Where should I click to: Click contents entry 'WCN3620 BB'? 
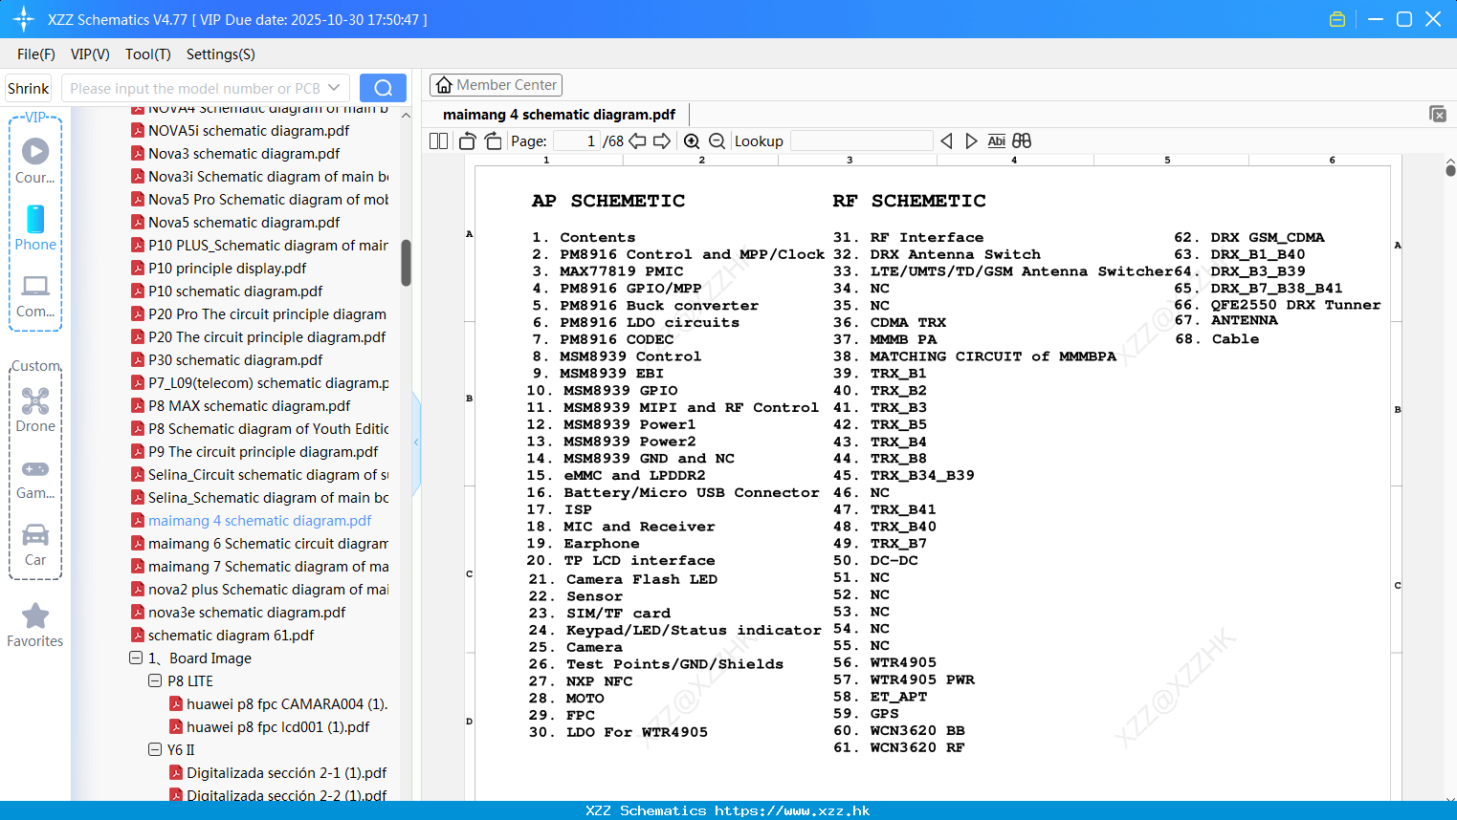point(917,730)
